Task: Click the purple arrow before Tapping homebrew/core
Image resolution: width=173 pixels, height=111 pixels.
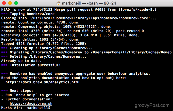Action: coord(4,14)
